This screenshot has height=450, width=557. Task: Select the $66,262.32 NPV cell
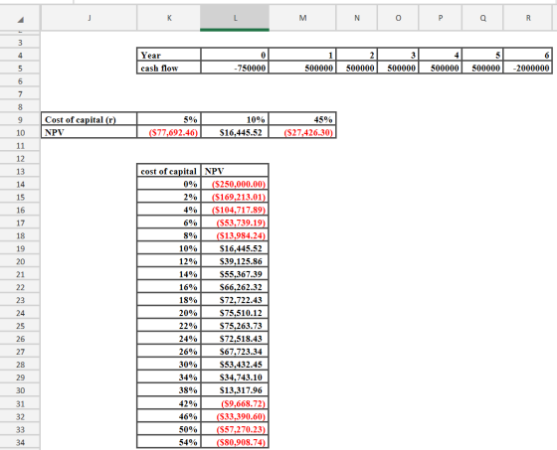coord(235,287)
